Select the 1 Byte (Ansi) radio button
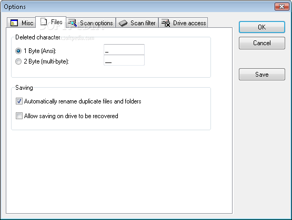292x220 pixels. pos(18,51)
